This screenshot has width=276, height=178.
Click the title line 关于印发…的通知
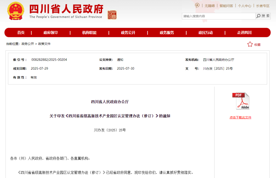110,116
